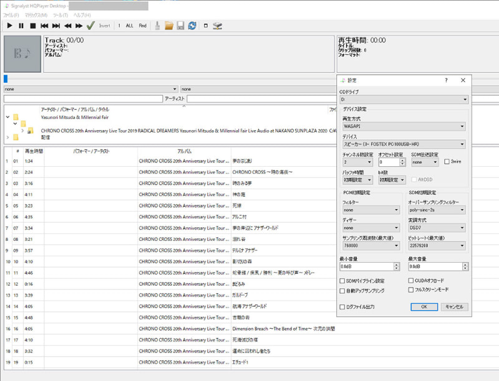Open the SDM packing 'none' dropdown
499x381 pixels.
pyautogui.click(x=425, y=162)
